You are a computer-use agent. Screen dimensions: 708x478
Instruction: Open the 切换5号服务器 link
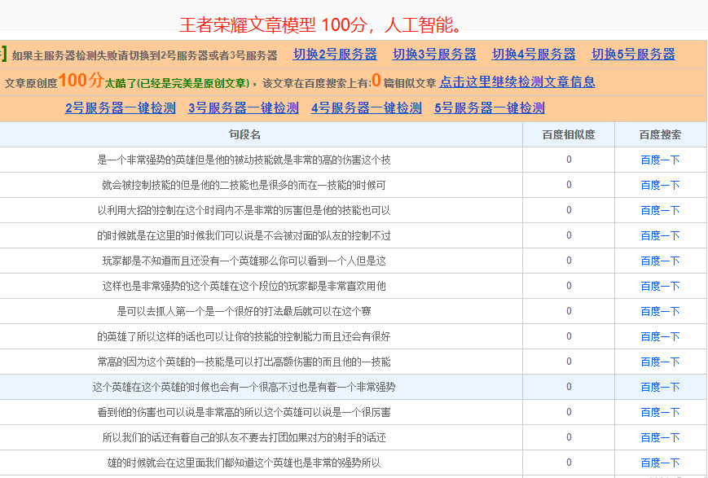coord(633,55)
